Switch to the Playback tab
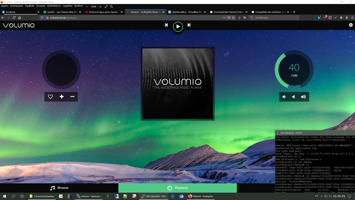The height and width of the screenshot is (200, 355). [x=177, y=188]
